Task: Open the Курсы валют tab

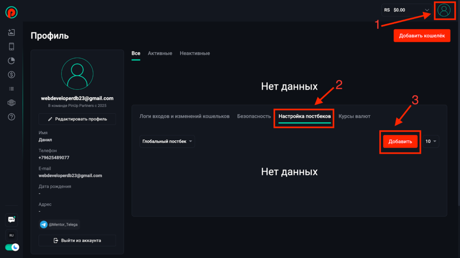Action: pyautogui.click(x=354, y=116)
